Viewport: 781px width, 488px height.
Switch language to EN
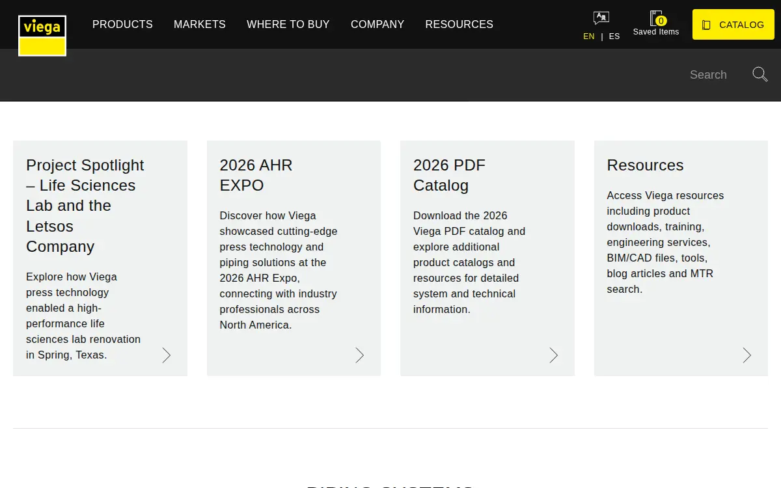[x=589, y=36]
